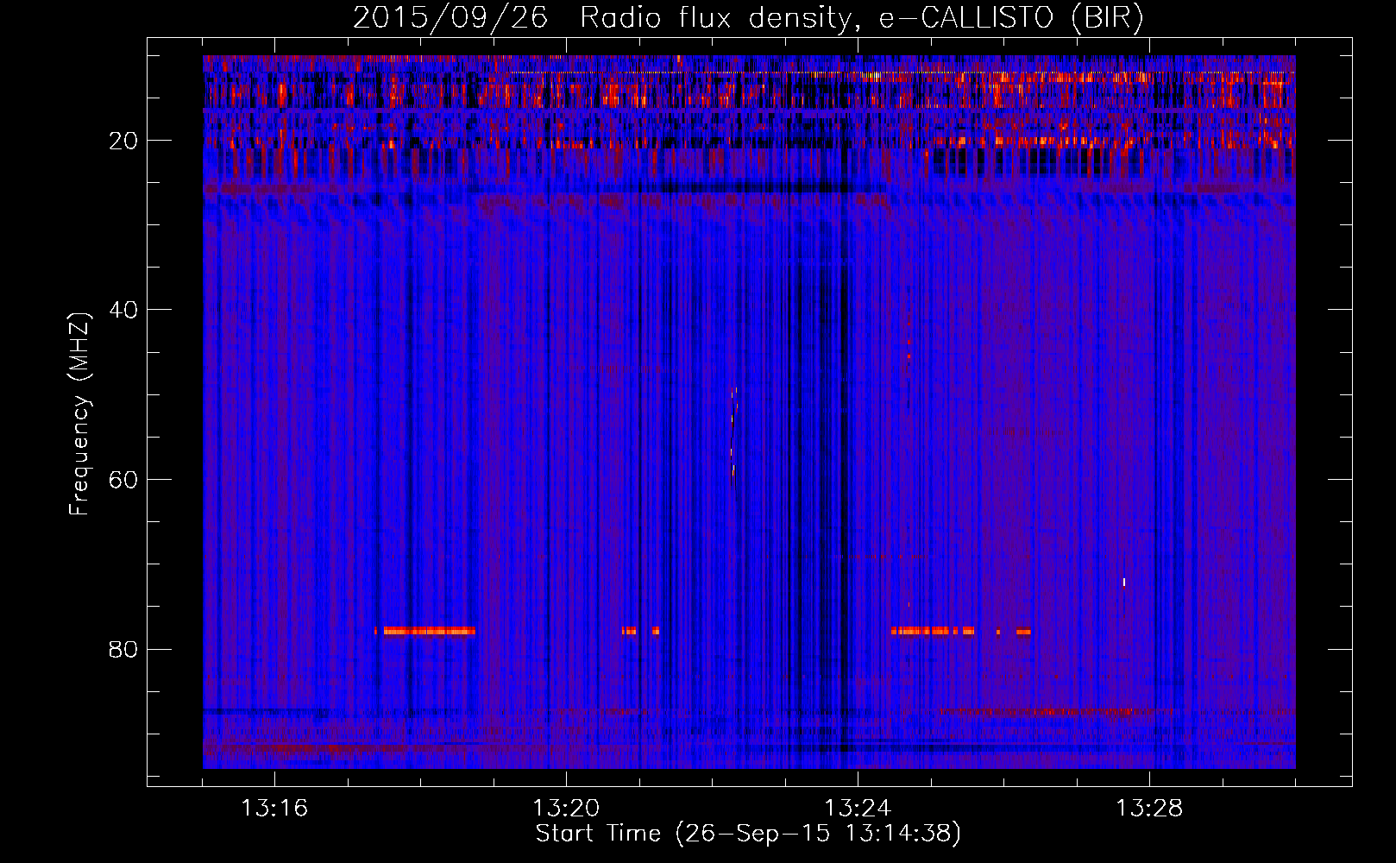Click the 13:16 time tick label
The width and height of the screenshot is (1396, 863).
tap(274, 809)
